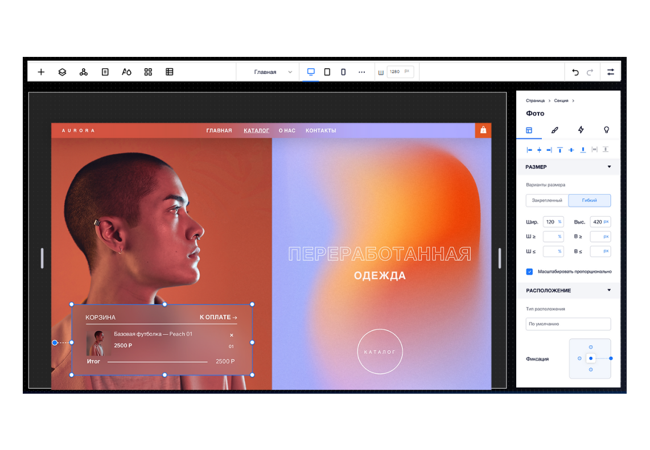
Task: Click the ПЕРЕРАБОТАННАЯ headline text
Action: click(380, 254)
